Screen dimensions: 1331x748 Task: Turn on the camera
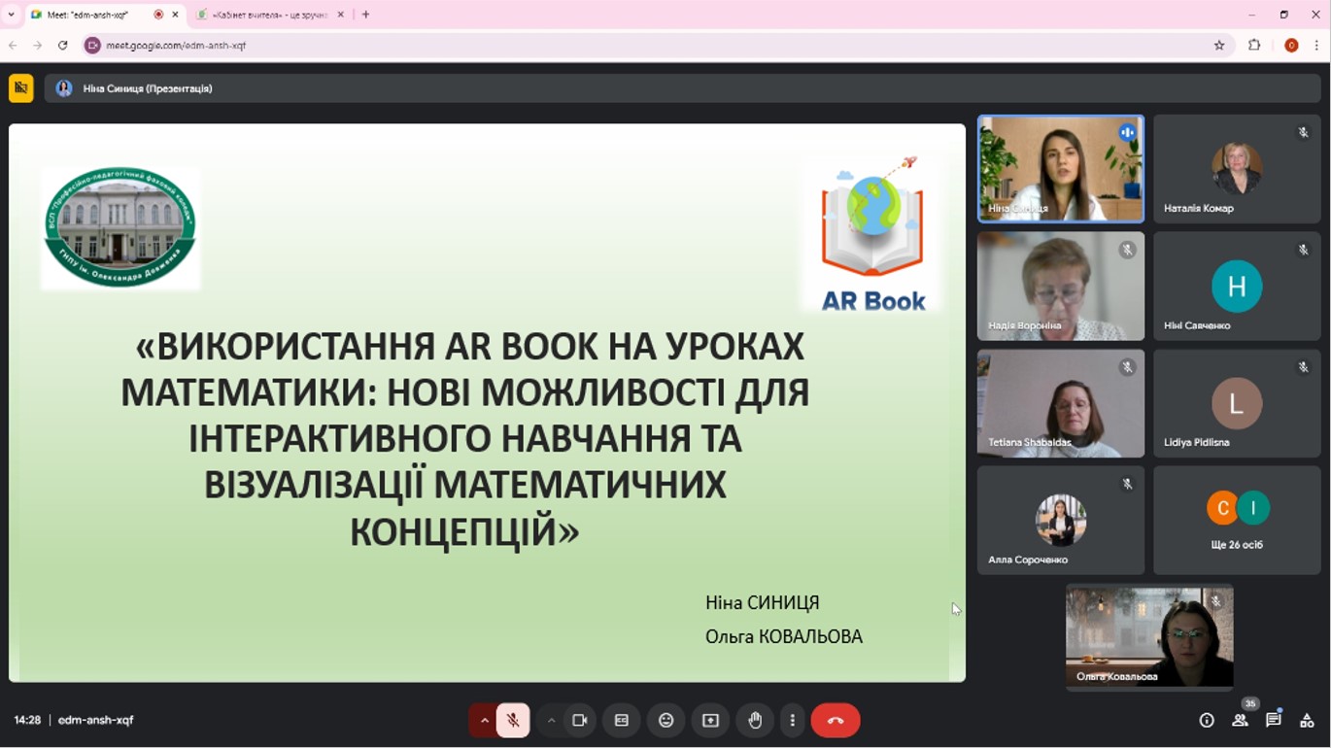[x=580, y=720]
